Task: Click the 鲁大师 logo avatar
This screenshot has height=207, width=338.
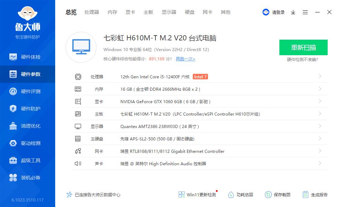Action: coord(28,13)
